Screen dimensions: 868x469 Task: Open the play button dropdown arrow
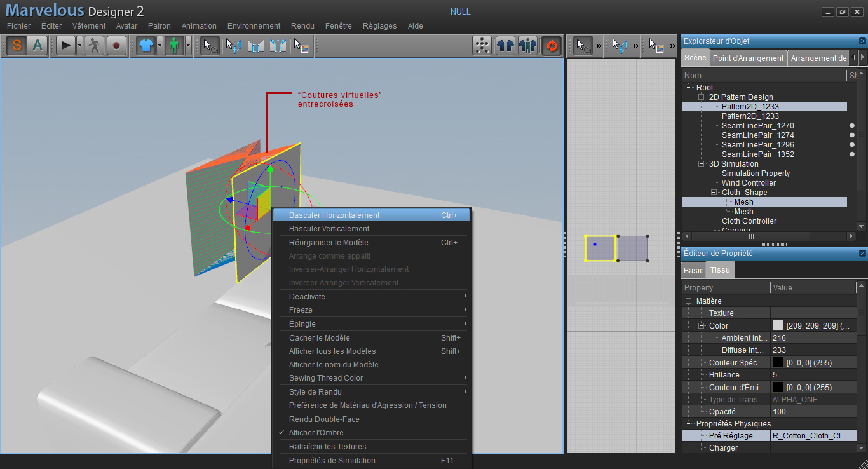[x=79, y=46]
